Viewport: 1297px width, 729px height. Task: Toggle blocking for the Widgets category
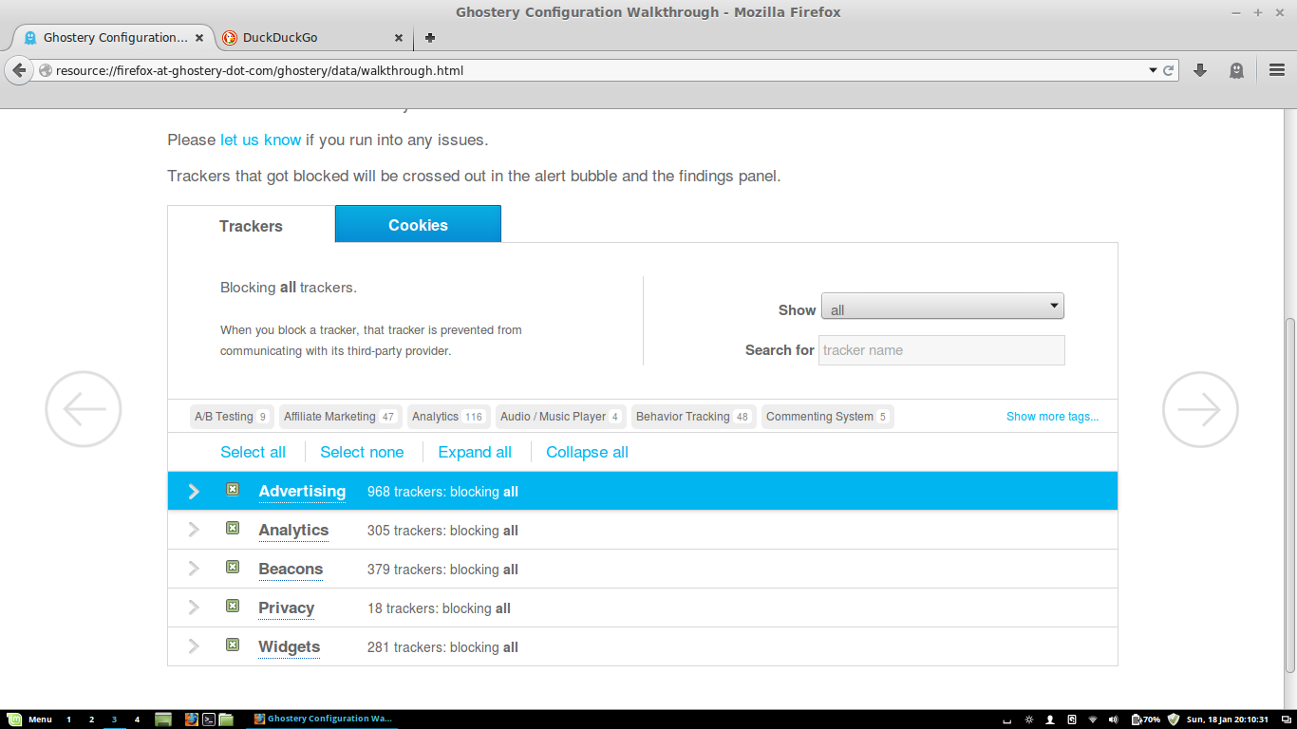pyautogui.click(x=233, y=645)
